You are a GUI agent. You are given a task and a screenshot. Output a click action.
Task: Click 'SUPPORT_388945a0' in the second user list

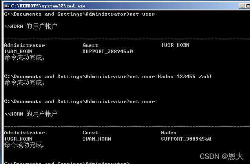pos(186,139)
